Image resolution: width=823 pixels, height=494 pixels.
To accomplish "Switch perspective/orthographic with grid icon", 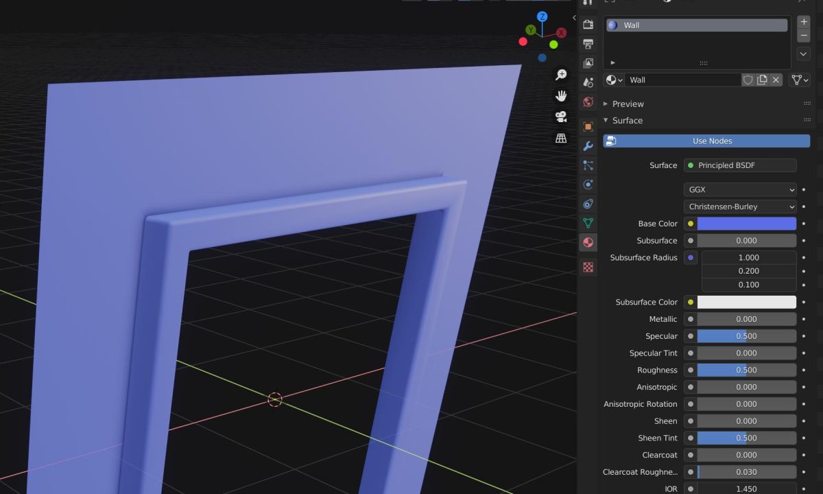I will click(561, 138).
